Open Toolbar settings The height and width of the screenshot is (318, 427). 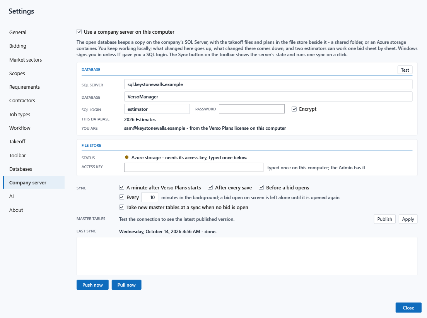[17, 155]
